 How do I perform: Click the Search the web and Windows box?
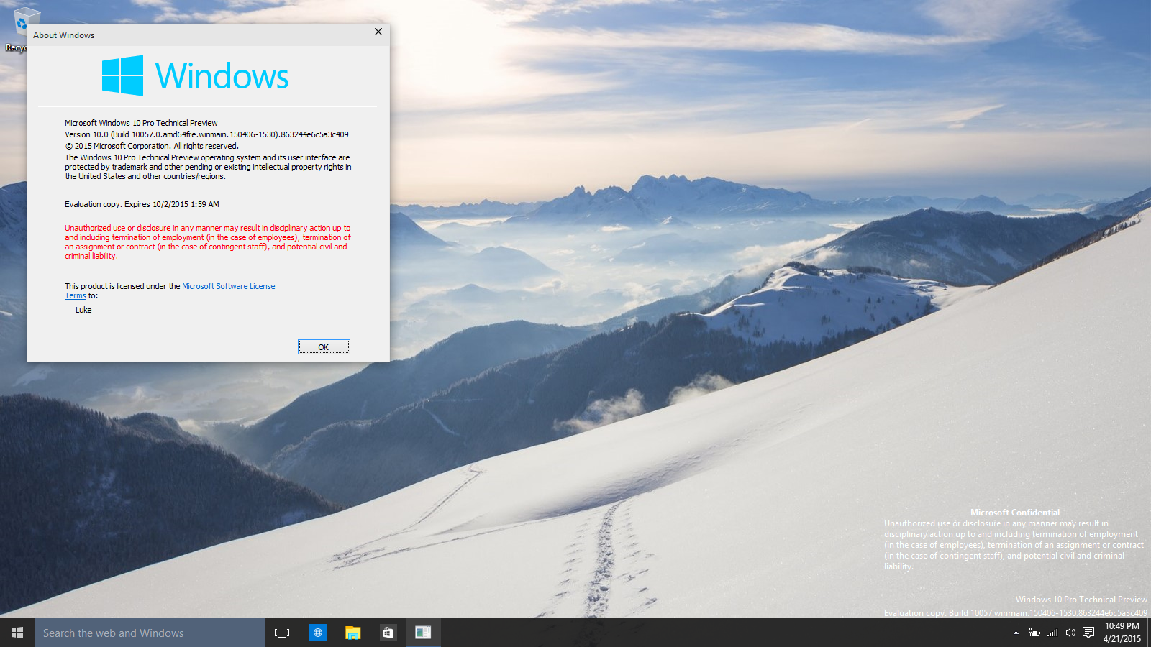tap(150, 633)
